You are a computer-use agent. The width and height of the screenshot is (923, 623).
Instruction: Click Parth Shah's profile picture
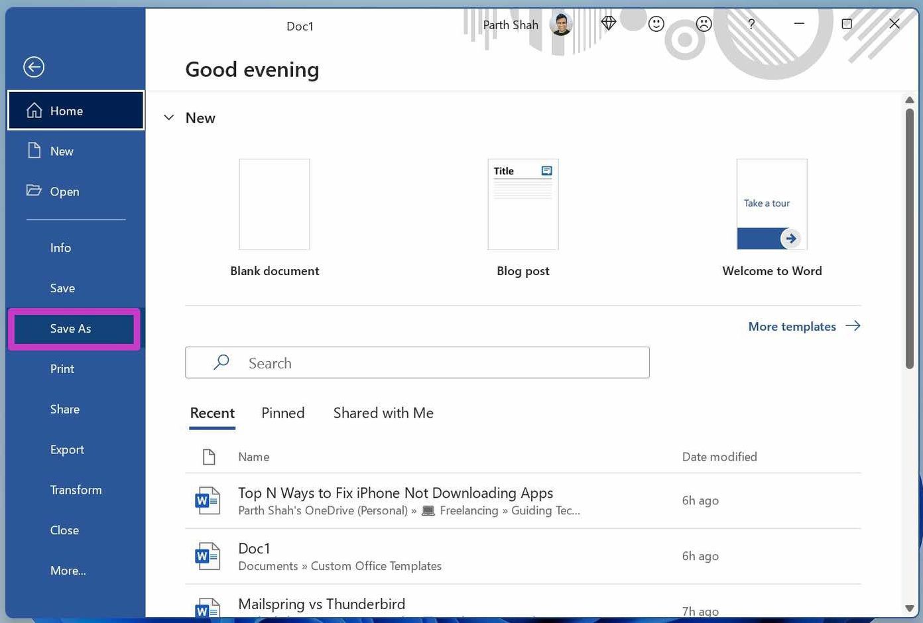click(x=561, y=25)
